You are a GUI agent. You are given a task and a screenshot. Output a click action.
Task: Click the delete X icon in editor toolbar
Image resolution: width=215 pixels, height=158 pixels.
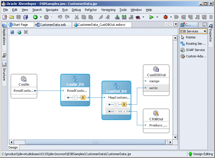tap(26, 32)
